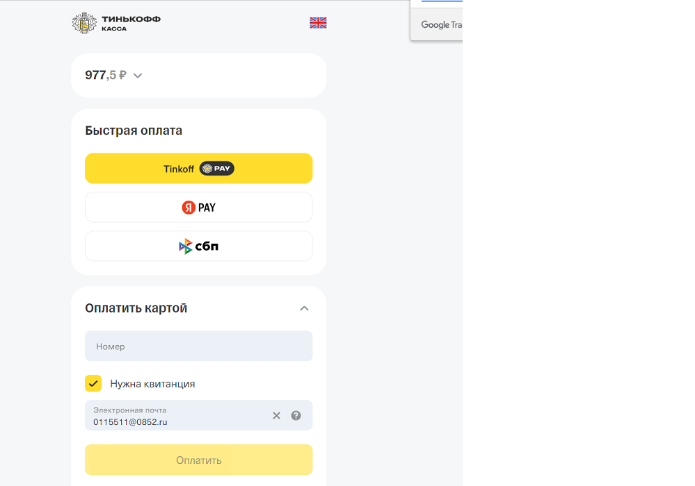Switch language via the British flag icon

tap(318, 23)
